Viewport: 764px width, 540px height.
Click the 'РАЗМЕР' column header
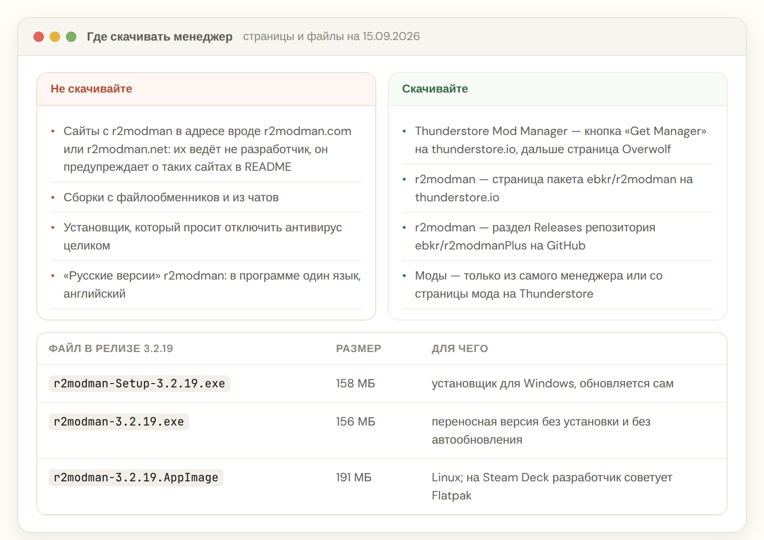[359, 349]
